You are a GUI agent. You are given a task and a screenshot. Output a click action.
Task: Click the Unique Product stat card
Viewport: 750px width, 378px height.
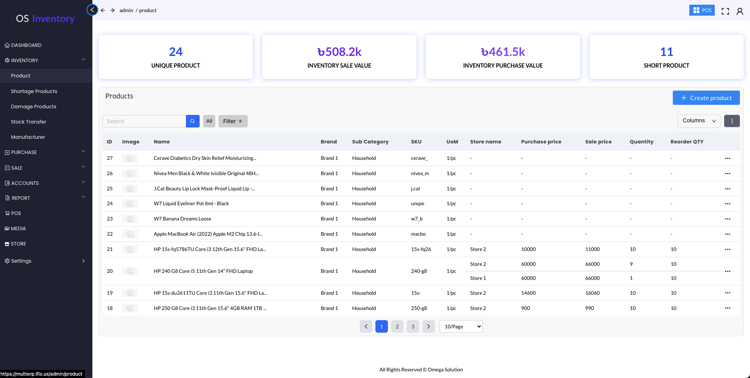[176, 57]
